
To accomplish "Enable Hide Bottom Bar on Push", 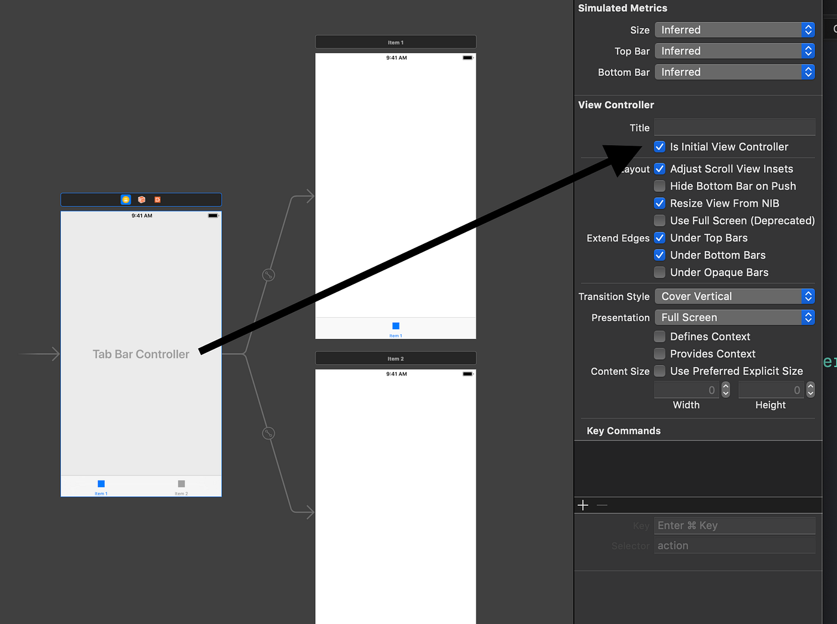I will click(659, 186).
